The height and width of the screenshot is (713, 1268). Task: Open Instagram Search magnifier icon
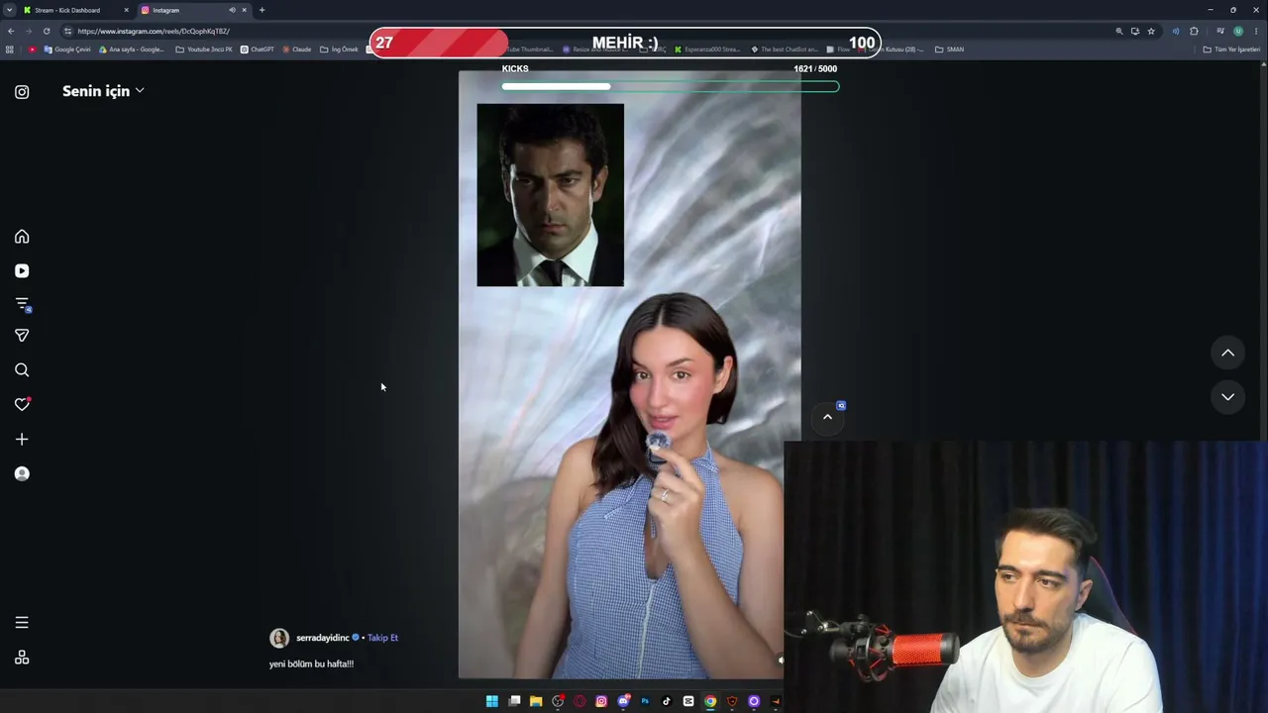point(22,370)
